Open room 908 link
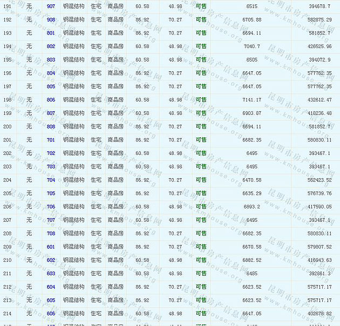This screenshot has height=326, width=340. tap(51, 19)
